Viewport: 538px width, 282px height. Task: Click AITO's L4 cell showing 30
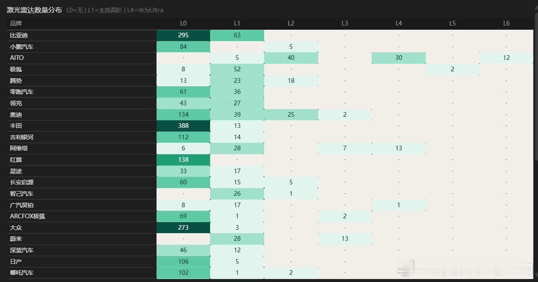tap(399, 58)
